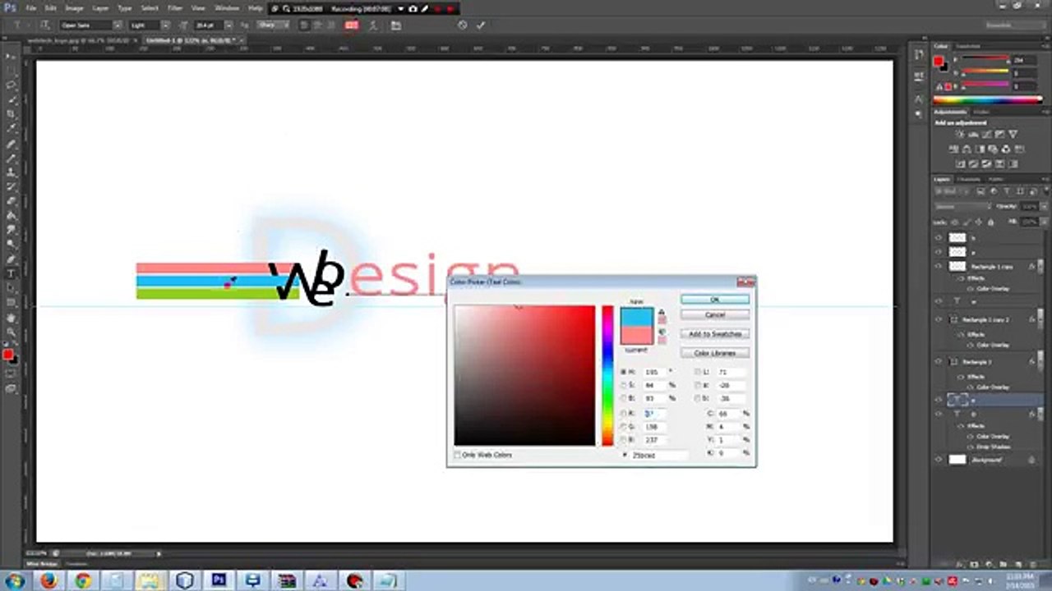Select the Rectangular Marquee tool
This screenshot has height=591, width=1052.
pyautogui.click(x=12, y=71)
